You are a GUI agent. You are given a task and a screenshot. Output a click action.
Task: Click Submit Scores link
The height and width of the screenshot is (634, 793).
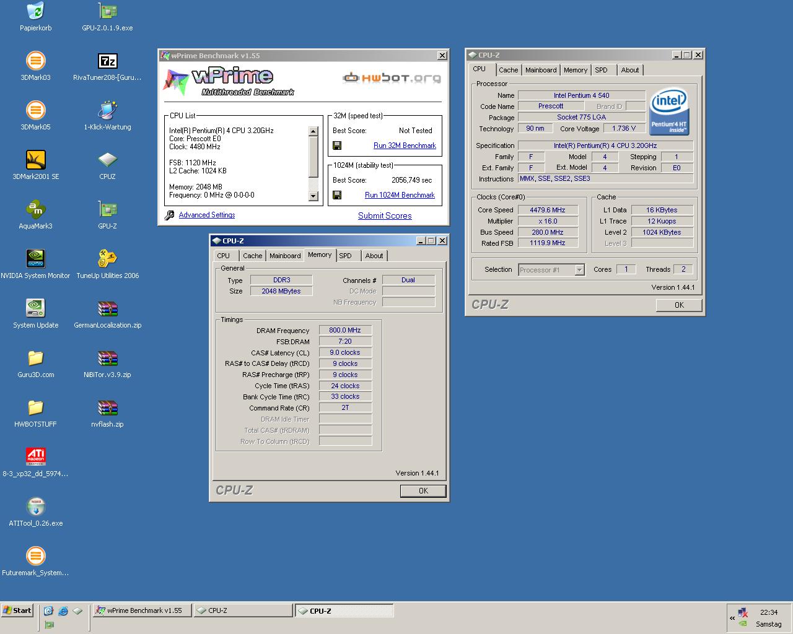pos(385,216)
